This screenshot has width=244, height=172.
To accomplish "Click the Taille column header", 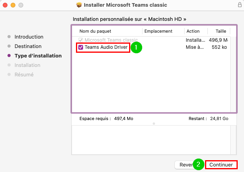I will pos(221,31).
